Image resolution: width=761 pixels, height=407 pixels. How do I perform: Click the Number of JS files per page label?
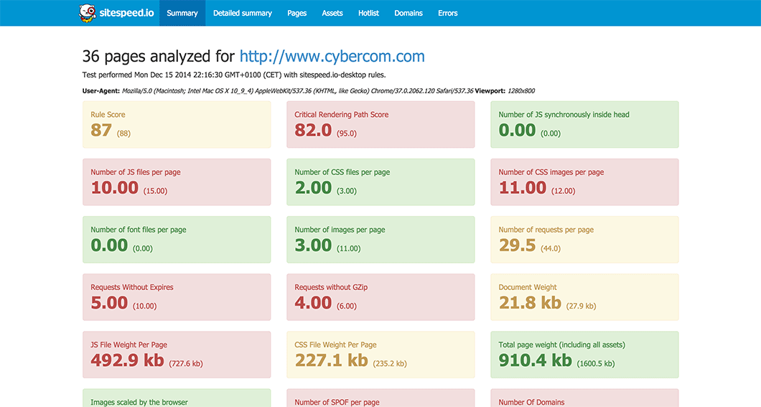tap(136, 172)
